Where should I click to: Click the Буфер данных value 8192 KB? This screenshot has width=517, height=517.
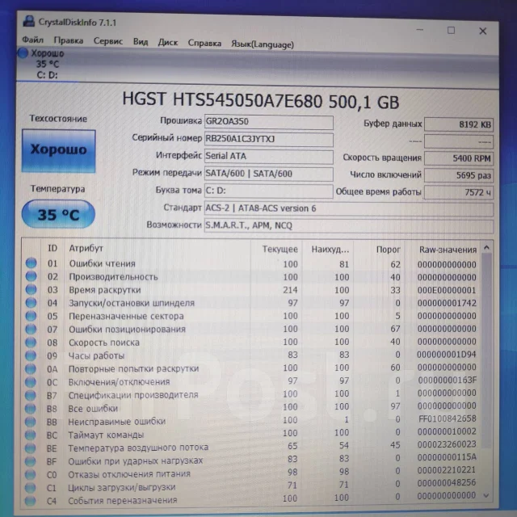tap(459, 124)
